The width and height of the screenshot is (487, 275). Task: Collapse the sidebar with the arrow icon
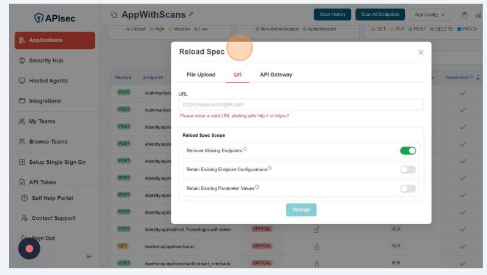click(89, 257)
